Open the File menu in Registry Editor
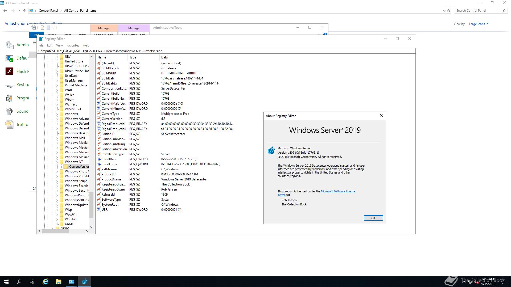 point(41,45)
